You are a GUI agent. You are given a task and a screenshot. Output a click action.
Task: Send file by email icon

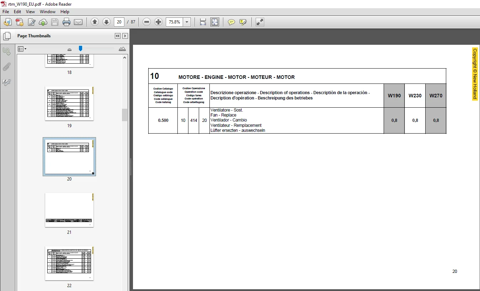click(78, 22)
